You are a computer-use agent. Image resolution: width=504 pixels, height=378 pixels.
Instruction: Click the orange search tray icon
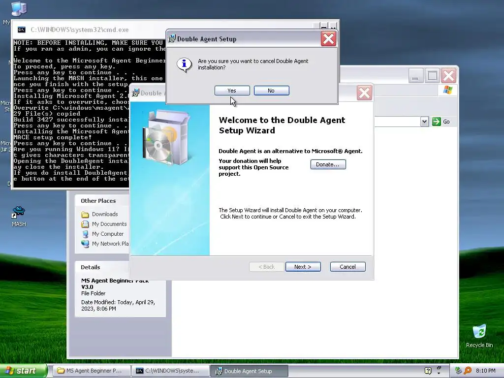(x=468, y=371)
